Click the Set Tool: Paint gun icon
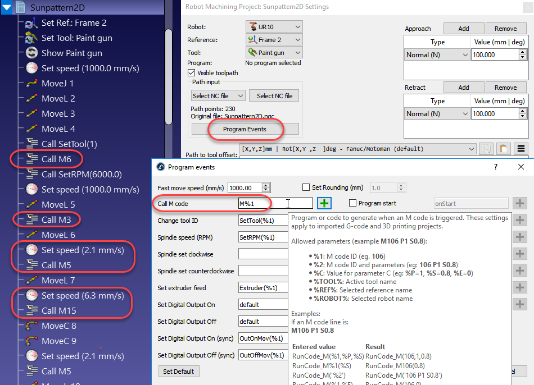This screenshot has width=534, height=385. (31, 38)
